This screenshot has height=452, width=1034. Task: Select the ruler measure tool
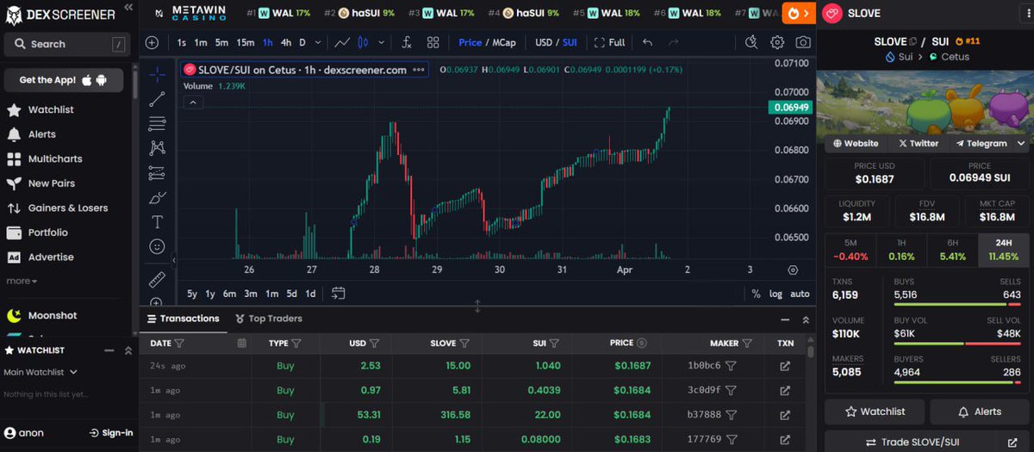point(157,280)
